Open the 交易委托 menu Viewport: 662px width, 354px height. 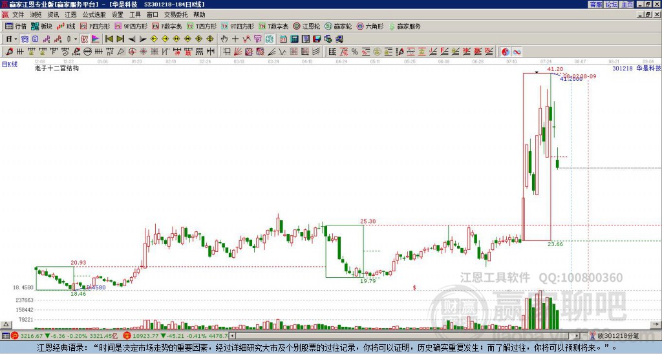176,15
